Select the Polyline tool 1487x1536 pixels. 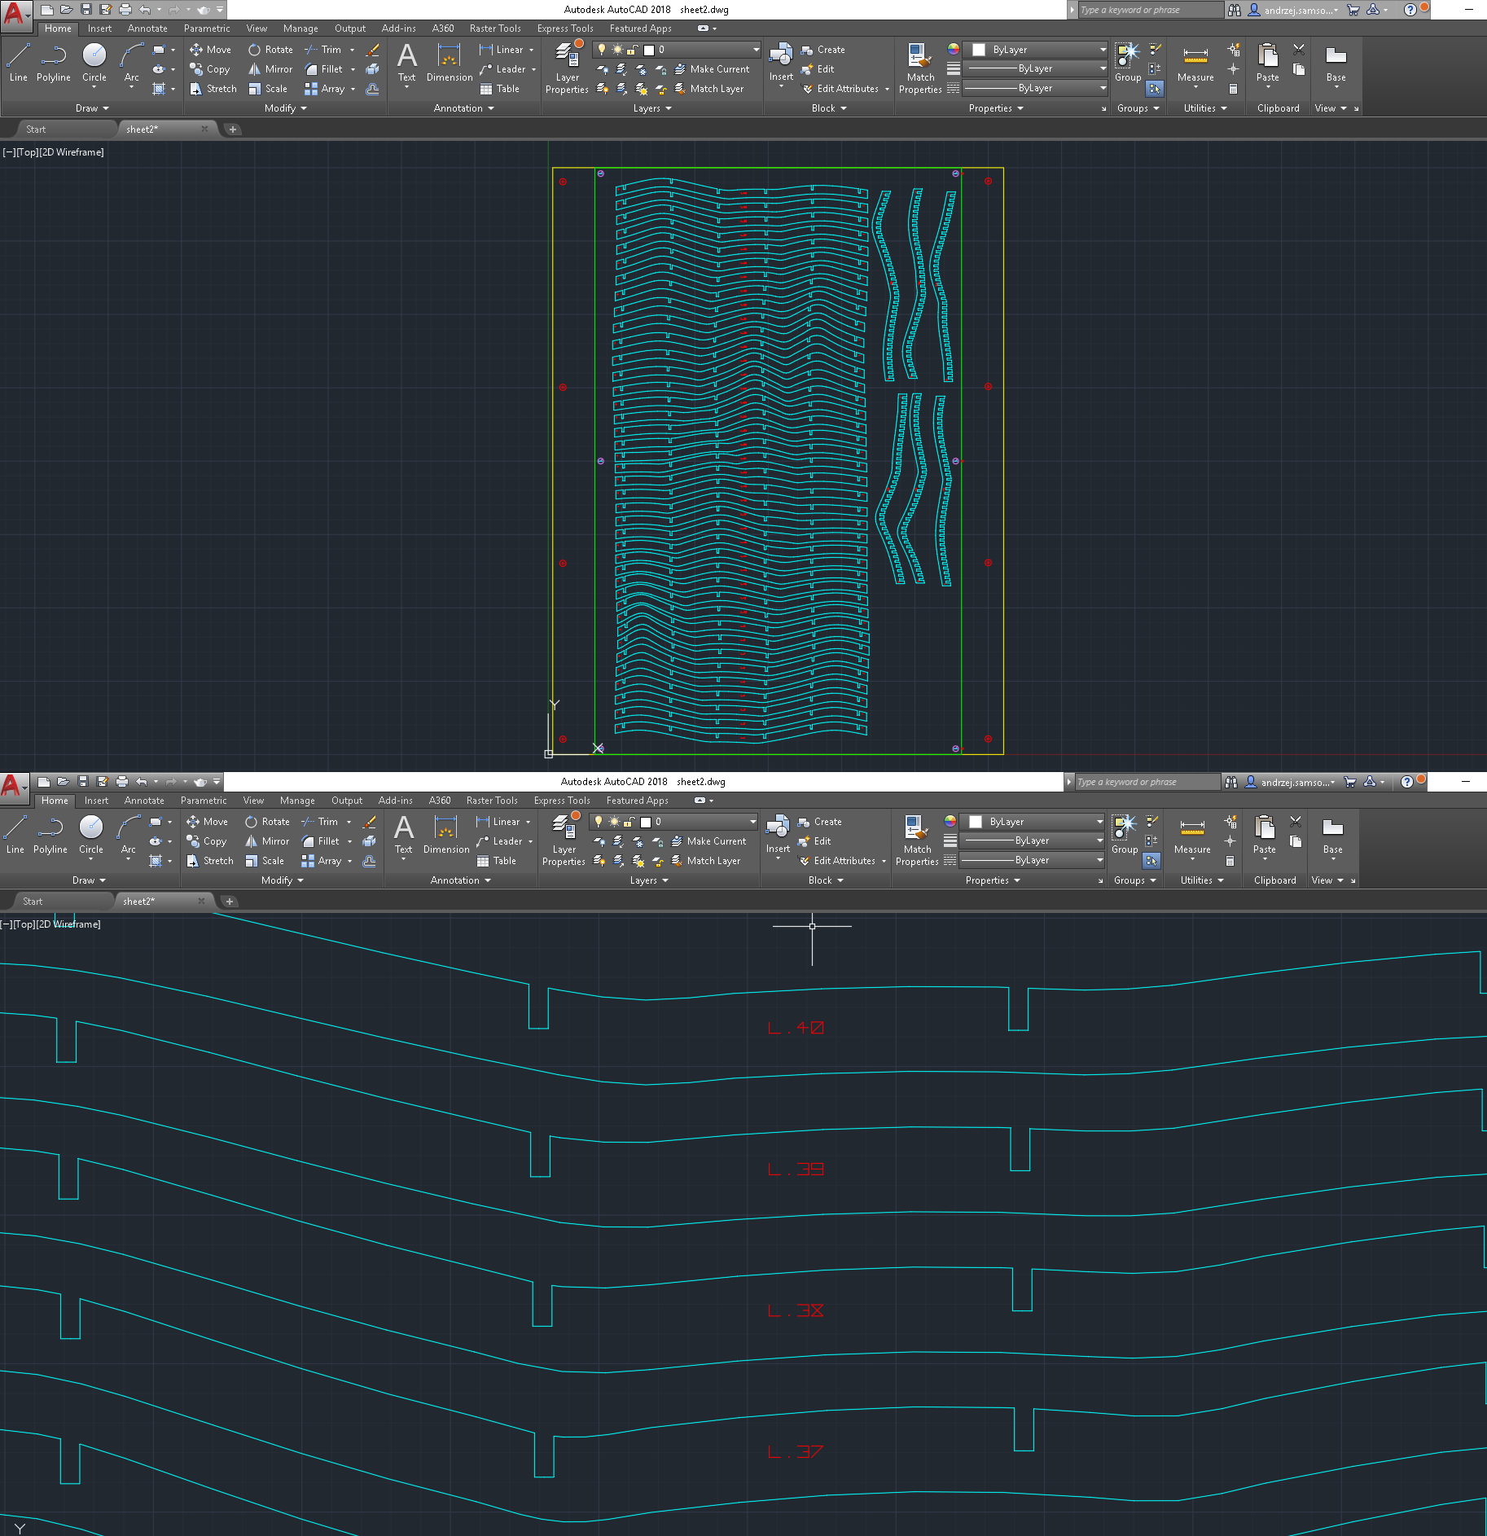pos(53,61)
